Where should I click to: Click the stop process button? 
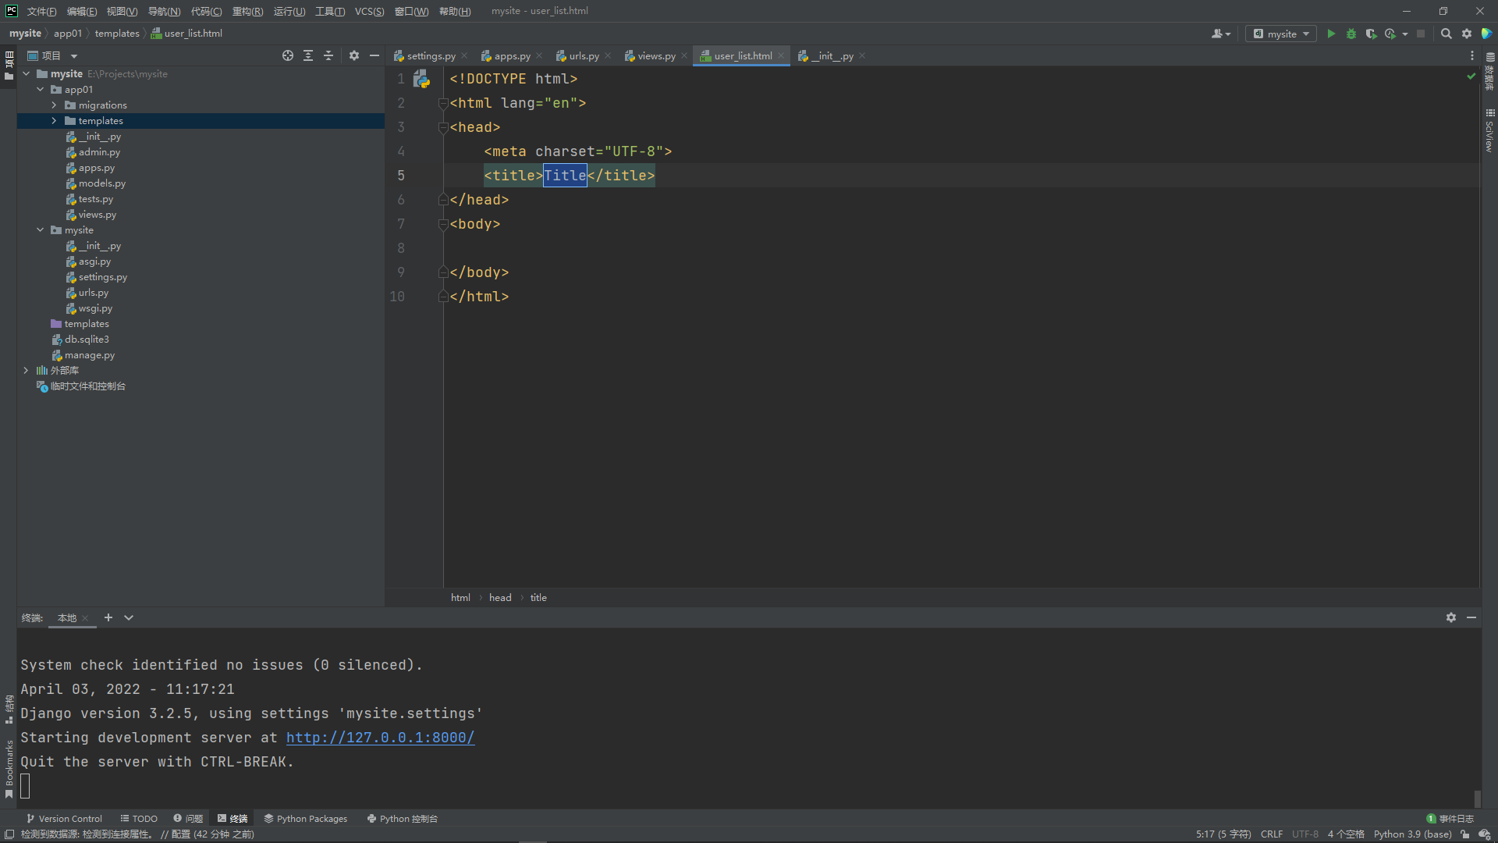point(1421,34)
